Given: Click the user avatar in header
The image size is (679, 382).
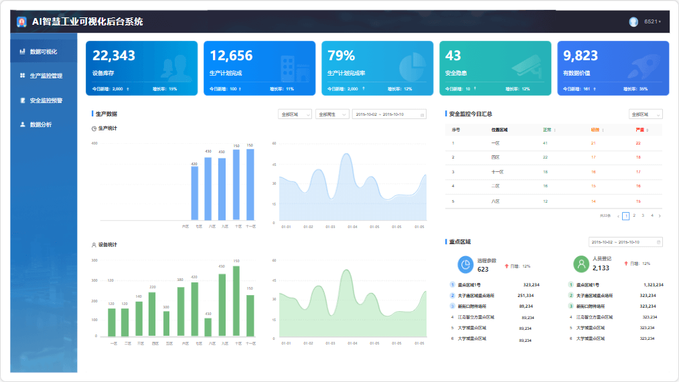Looking at the screenshot, I should pos(633,22).
